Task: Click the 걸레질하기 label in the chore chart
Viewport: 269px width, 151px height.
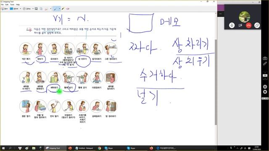Action: (x=97, y=116)
